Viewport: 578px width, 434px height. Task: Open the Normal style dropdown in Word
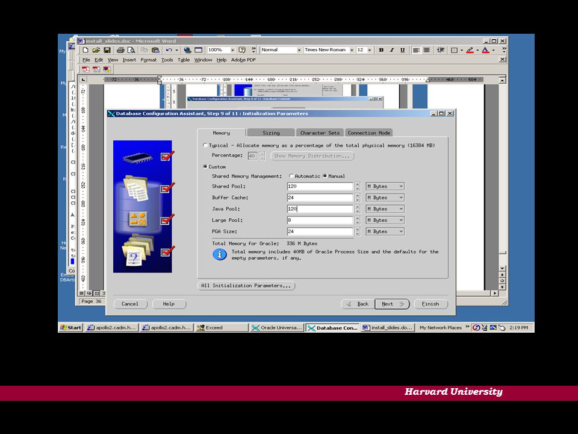pyautogui.click(x=299, y=50)
